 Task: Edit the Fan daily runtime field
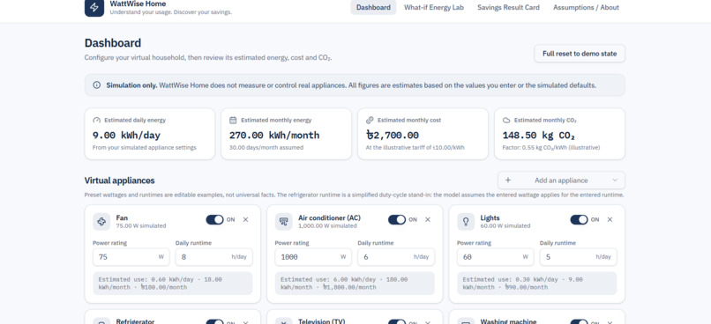point(214,256)
